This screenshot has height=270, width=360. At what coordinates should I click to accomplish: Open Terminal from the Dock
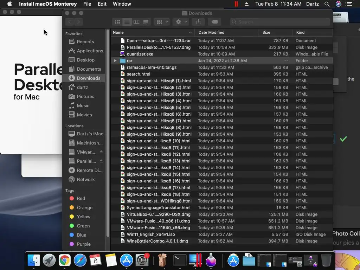point(180,261)
